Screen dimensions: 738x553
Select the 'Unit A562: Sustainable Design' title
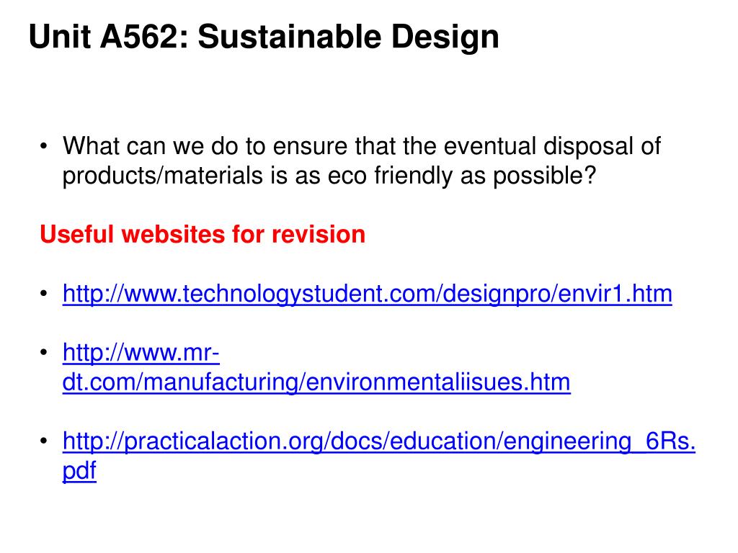coord(264,37)
